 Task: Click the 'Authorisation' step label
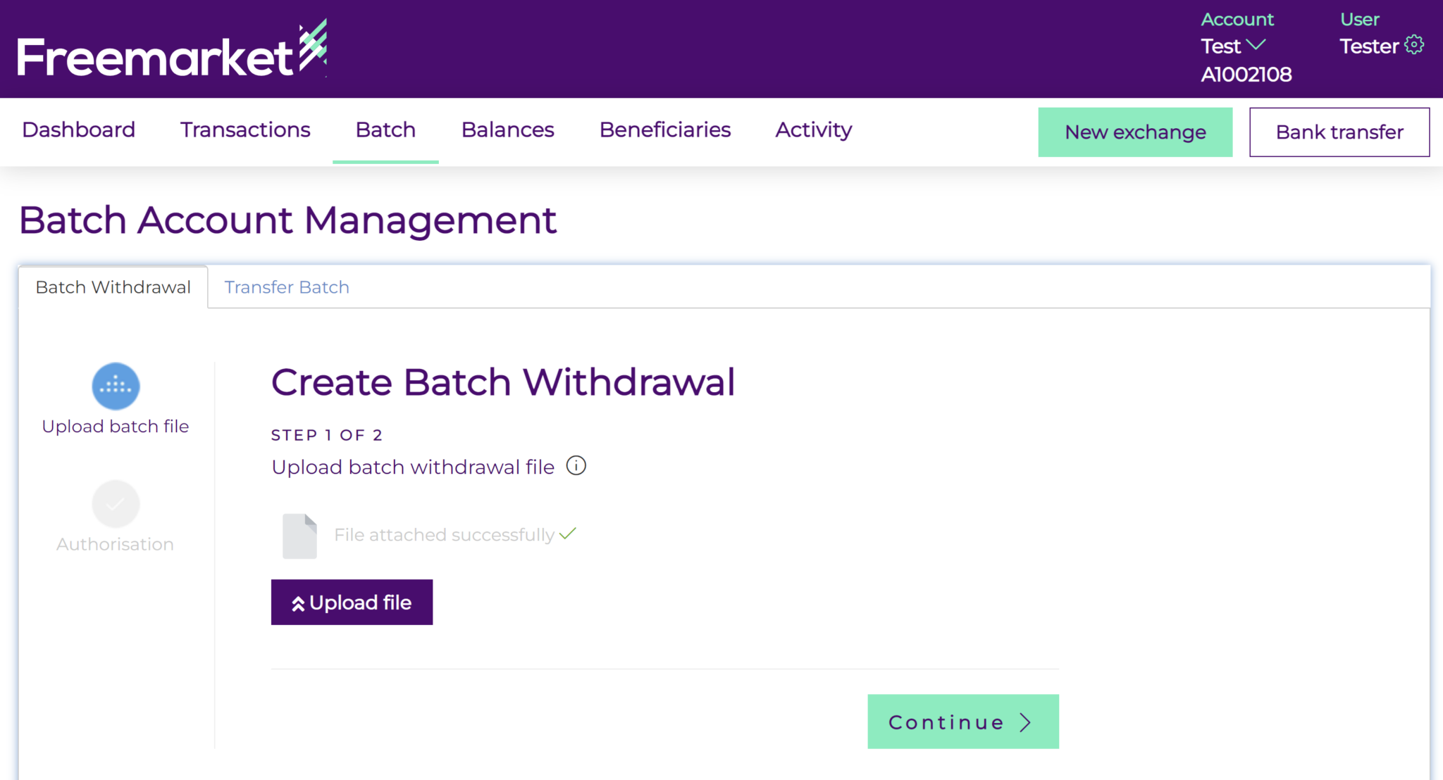[115, 544]
